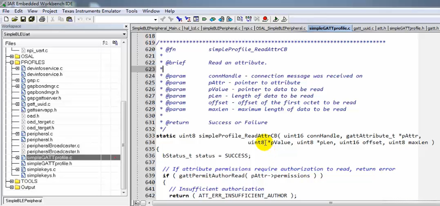Viewport: 440px width, 206px height.
Task: Click the build status column icon in Files header
Action: [x=115, y=43]
